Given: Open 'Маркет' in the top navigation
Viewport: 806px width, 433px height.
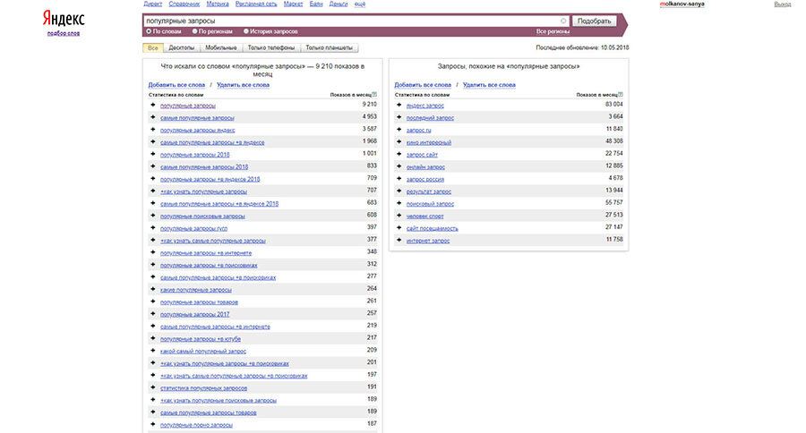Looking at the screenshot, I should pyautogui.click(x=293, y=4).
